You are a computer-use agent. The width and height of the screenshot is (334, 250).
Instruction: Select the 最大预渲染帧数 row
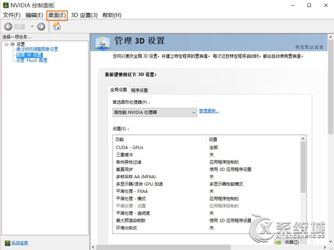[x=207, y=221]
